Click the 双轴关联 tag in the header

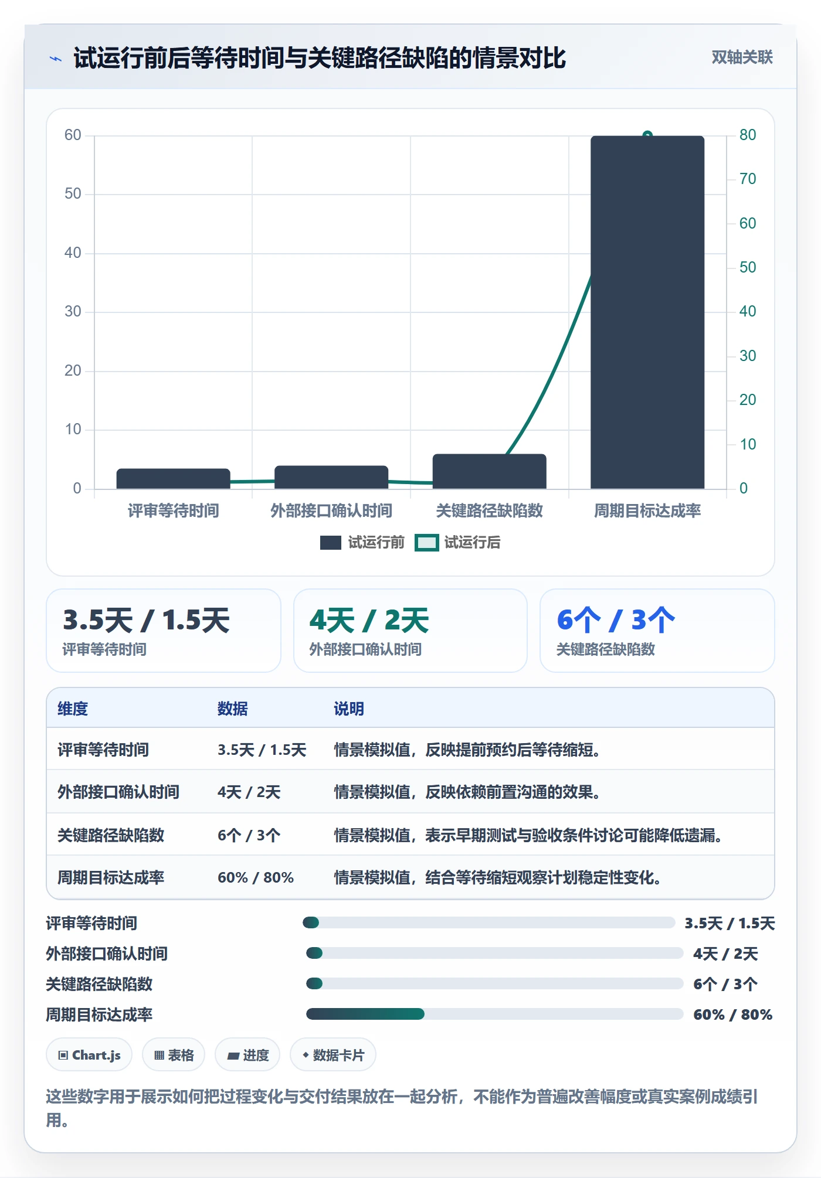742,57
